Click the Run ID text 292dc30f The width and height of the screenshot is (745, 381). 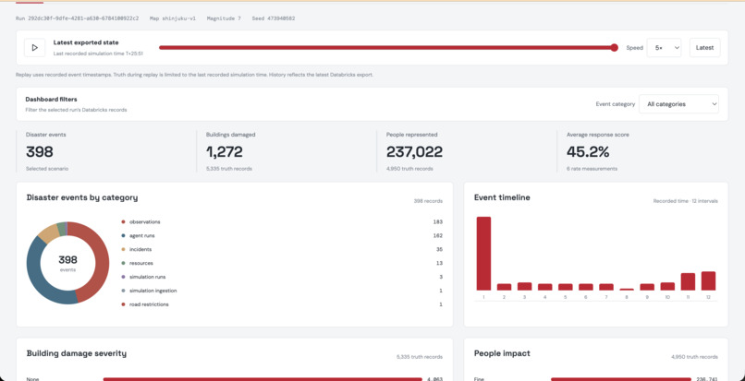tap(78, 18)
